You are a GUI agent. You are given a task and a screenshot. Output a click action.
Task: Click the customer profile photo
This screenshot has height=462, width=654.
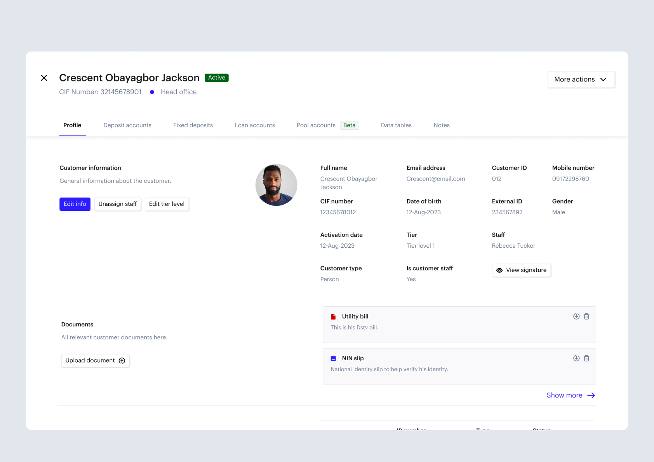click(x=276, y=184)
